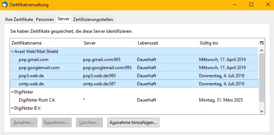Select the pop3.web.de certificate row
Screen dimensions: 274x135
[134, 76]
